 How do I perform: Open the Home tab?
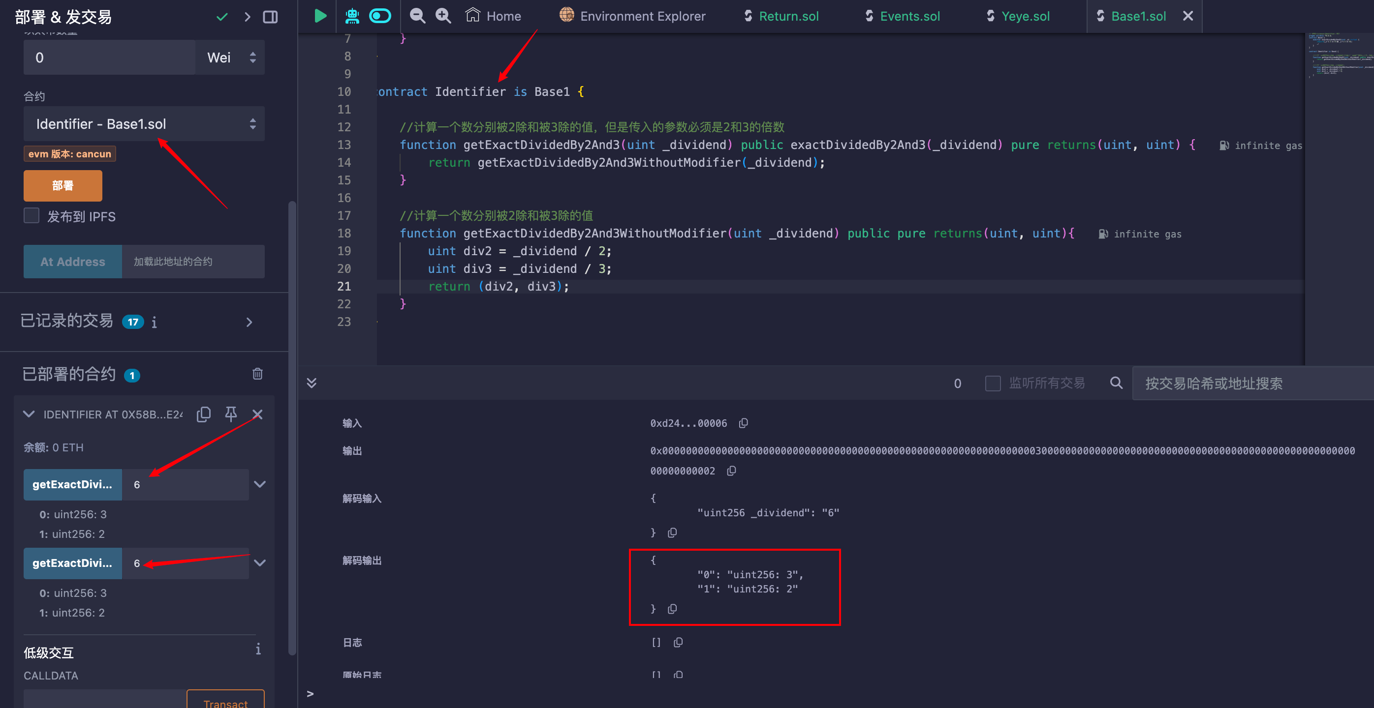pos(493,16)
